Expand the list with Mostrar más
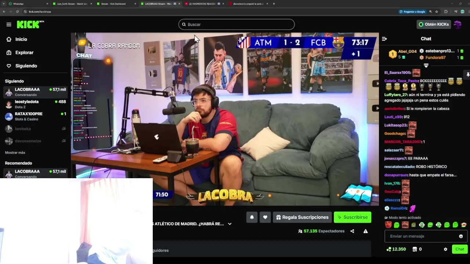470x264 pixels. click(x=15, y=153)
